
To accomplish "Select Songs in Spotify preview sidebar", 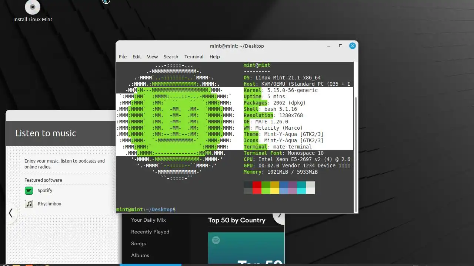I will pyautogui.click(x=138, y=243).
